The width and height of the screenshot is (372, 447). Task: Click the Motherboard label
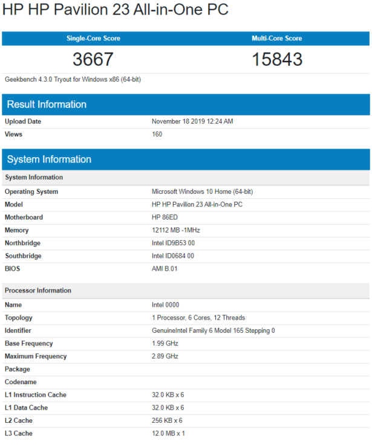tap(24, 217)
